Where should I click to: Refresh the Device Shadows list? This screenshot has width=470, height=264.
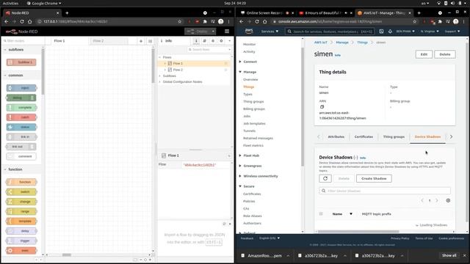tap(325, 178)
